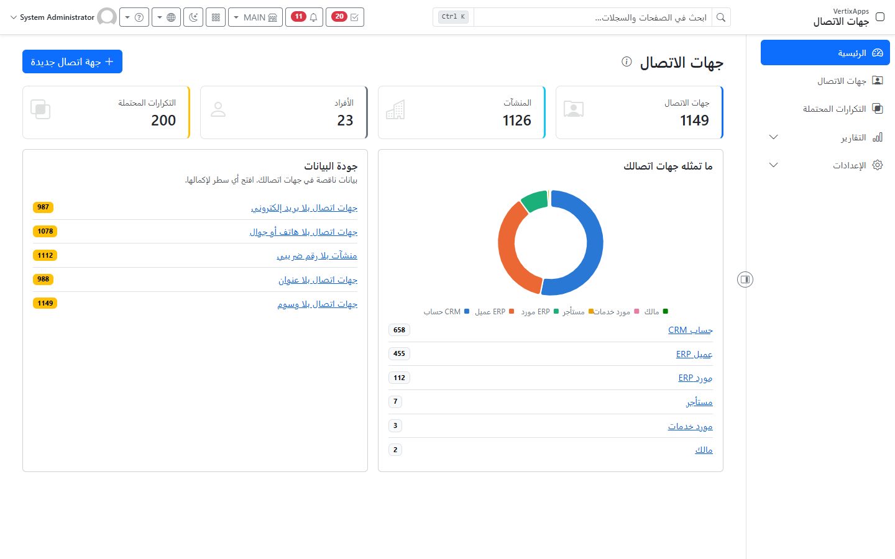This screenshot has width=895, height=559.
Task: Click the blue حساب CRM legend swatch
Action: pyautogui.click(x=467, y=311)
